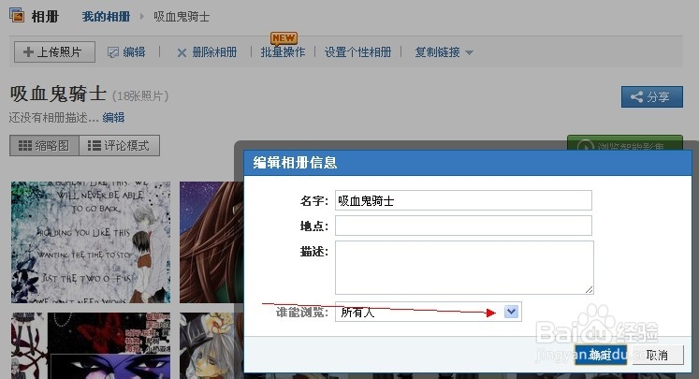Click the 名字 name input field
This screenshot has width=699, height=379.
(x=463, y=200)
